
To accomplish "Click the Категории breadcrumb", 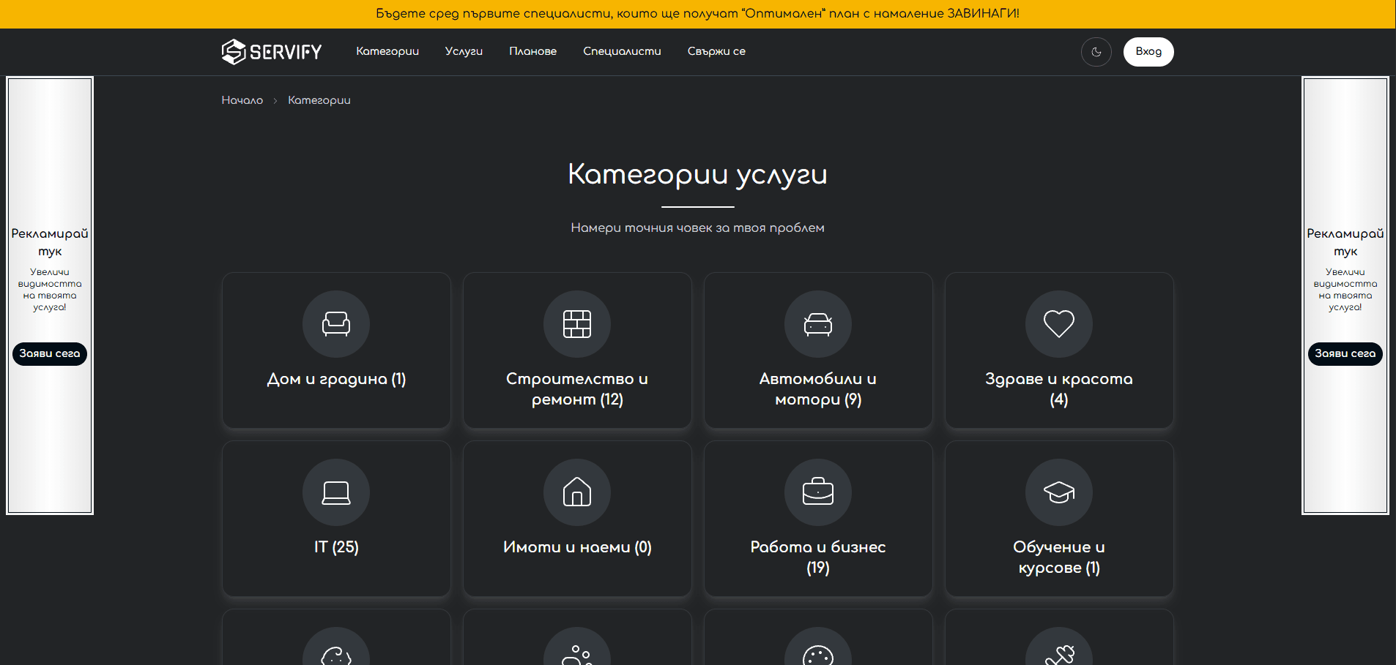I will [x=319, y=100].
